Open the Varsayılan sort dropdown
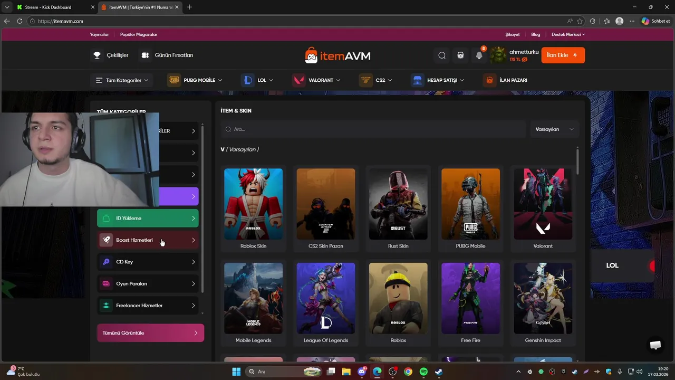The height and width of the screenshot is (380, 675). click(554, 129)
